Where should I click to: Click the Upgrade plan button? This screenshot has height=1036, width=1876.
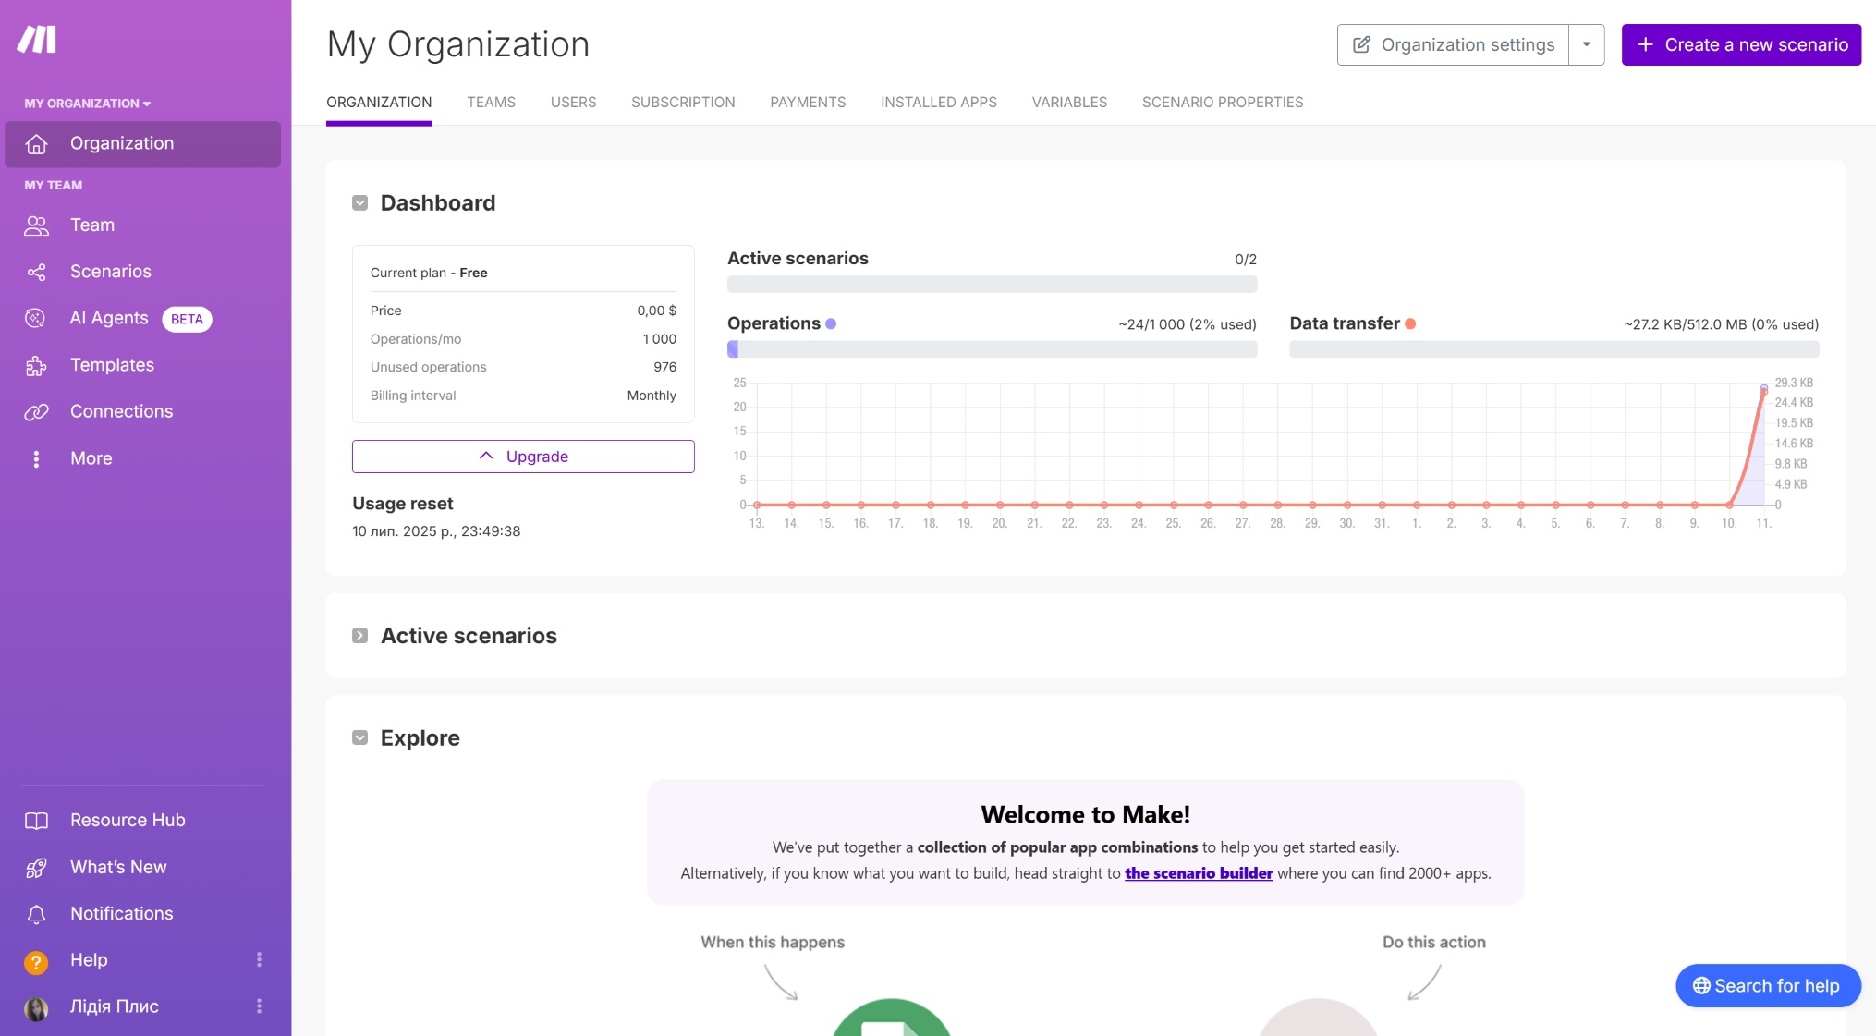523,457
